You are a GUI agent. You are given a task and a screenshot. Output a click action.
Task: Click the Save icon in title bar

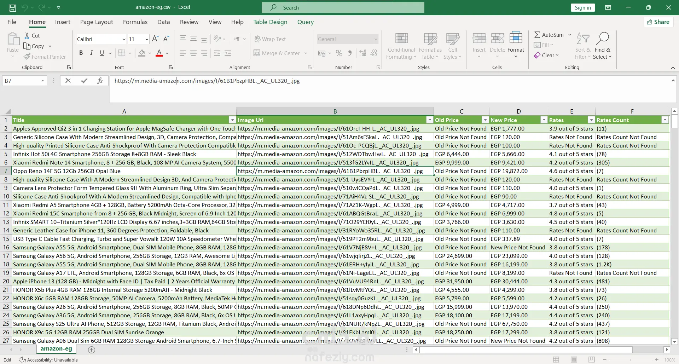click(x=12, y=7)
